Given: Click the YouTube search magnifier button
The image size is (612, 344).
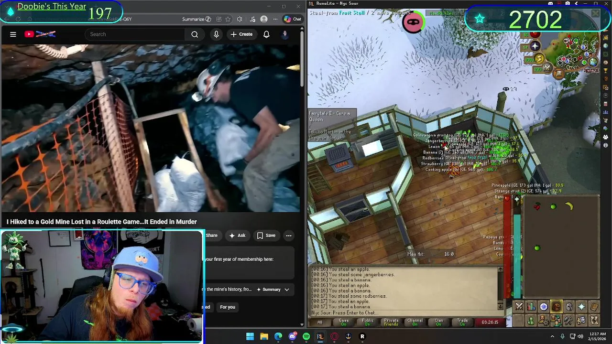Looking at the screenshot, I should coord(195,34).
